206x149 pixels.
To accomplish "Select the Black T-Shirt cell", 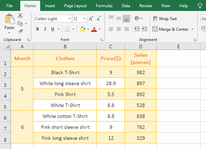I will 65,72.
